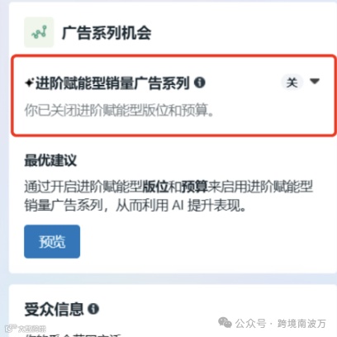Click the bold 版位 word in the suggestion

tap(155, 187)
